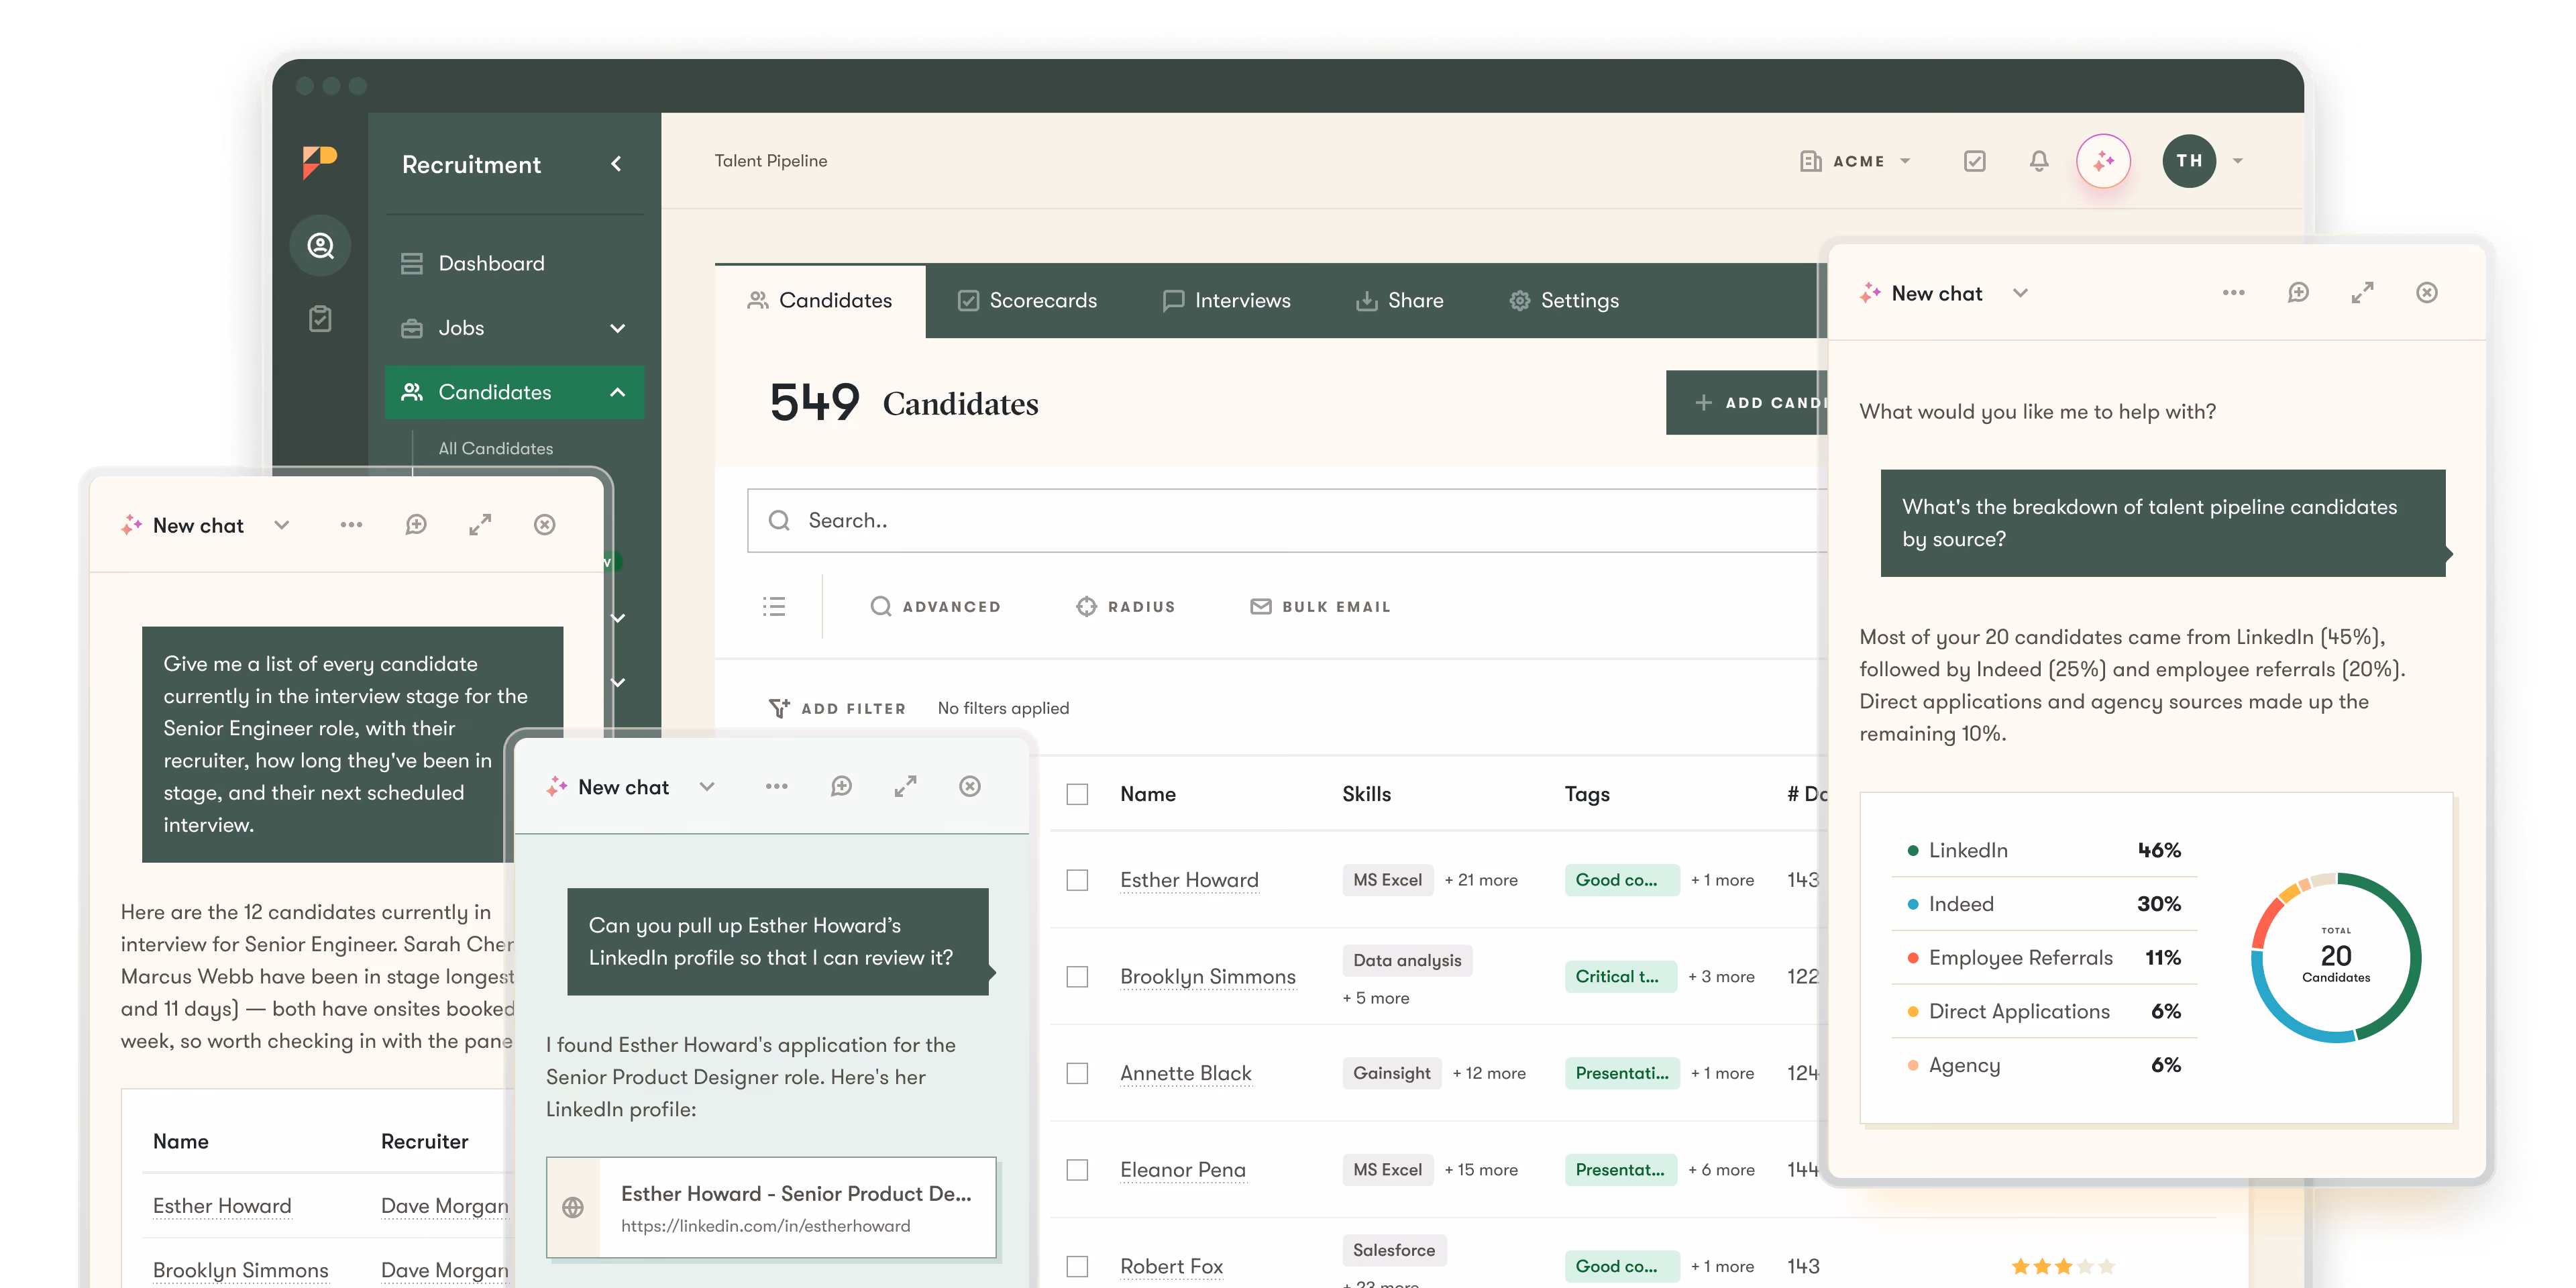The width and height of the screenshot is (2576, 1288).
Task: Open the AI assistant sparkle icon in header
Action: [x=2102, y=161]
